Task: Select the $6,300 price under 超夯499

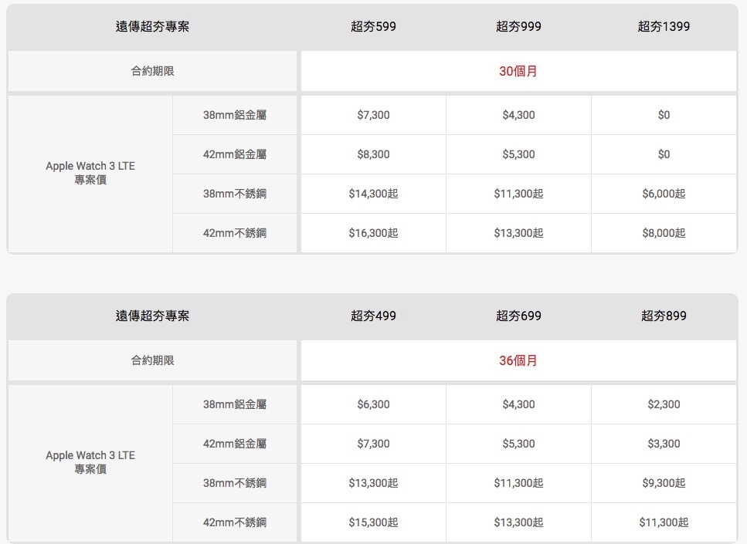Action: click(373, 404)
